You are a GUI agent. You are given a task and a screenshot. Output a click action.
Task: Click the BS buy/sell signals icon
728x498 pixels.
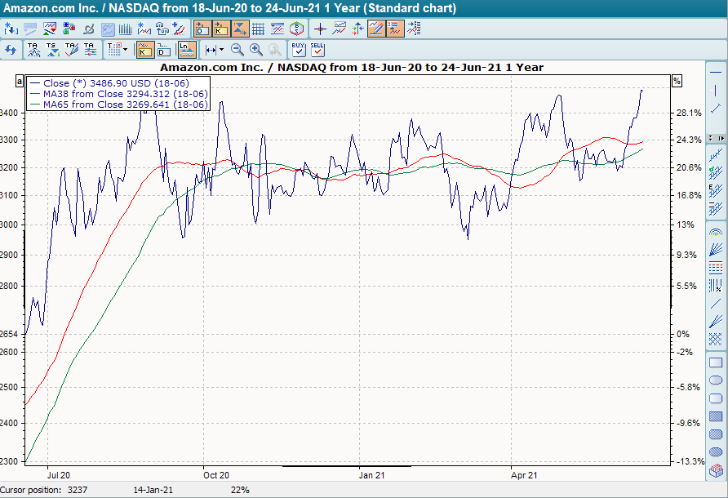pyautogui.click(x=296, y=28)
